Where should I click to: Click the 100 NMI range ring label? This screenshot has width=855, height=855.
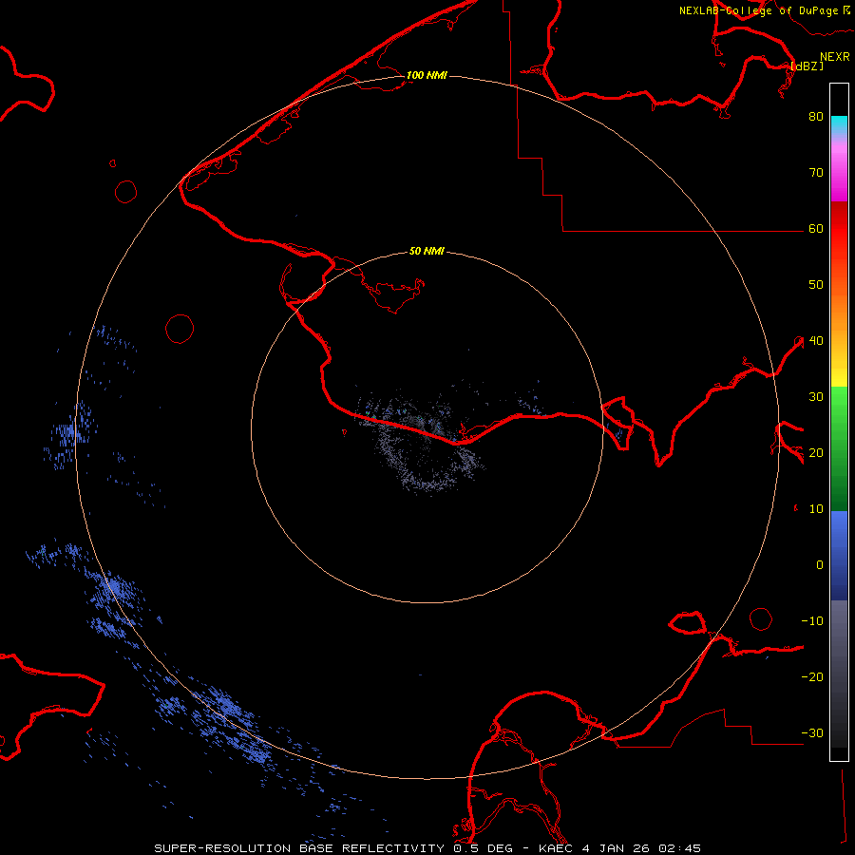(x=427, y=75)
